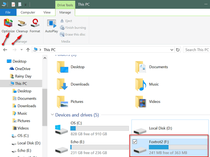The image size is (210, 157).
Task: Click the '231 GB free of 236 GB' text
Action: coord(89,153)
